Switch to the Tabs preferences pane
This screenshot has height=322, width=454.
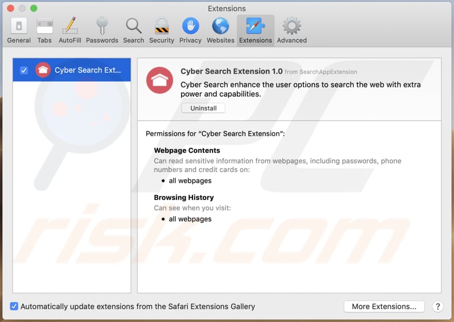[x=44, y=30]
